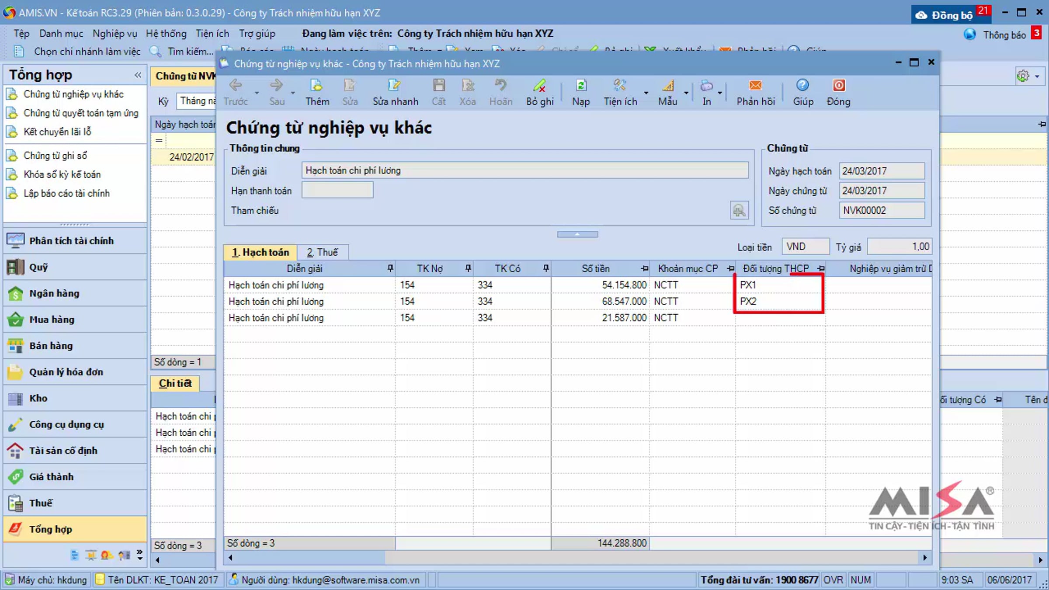Click Tìm kiếm search in main toolbar
The height and width of the screenshot is (590, 1049).
(x=182, y=52)
